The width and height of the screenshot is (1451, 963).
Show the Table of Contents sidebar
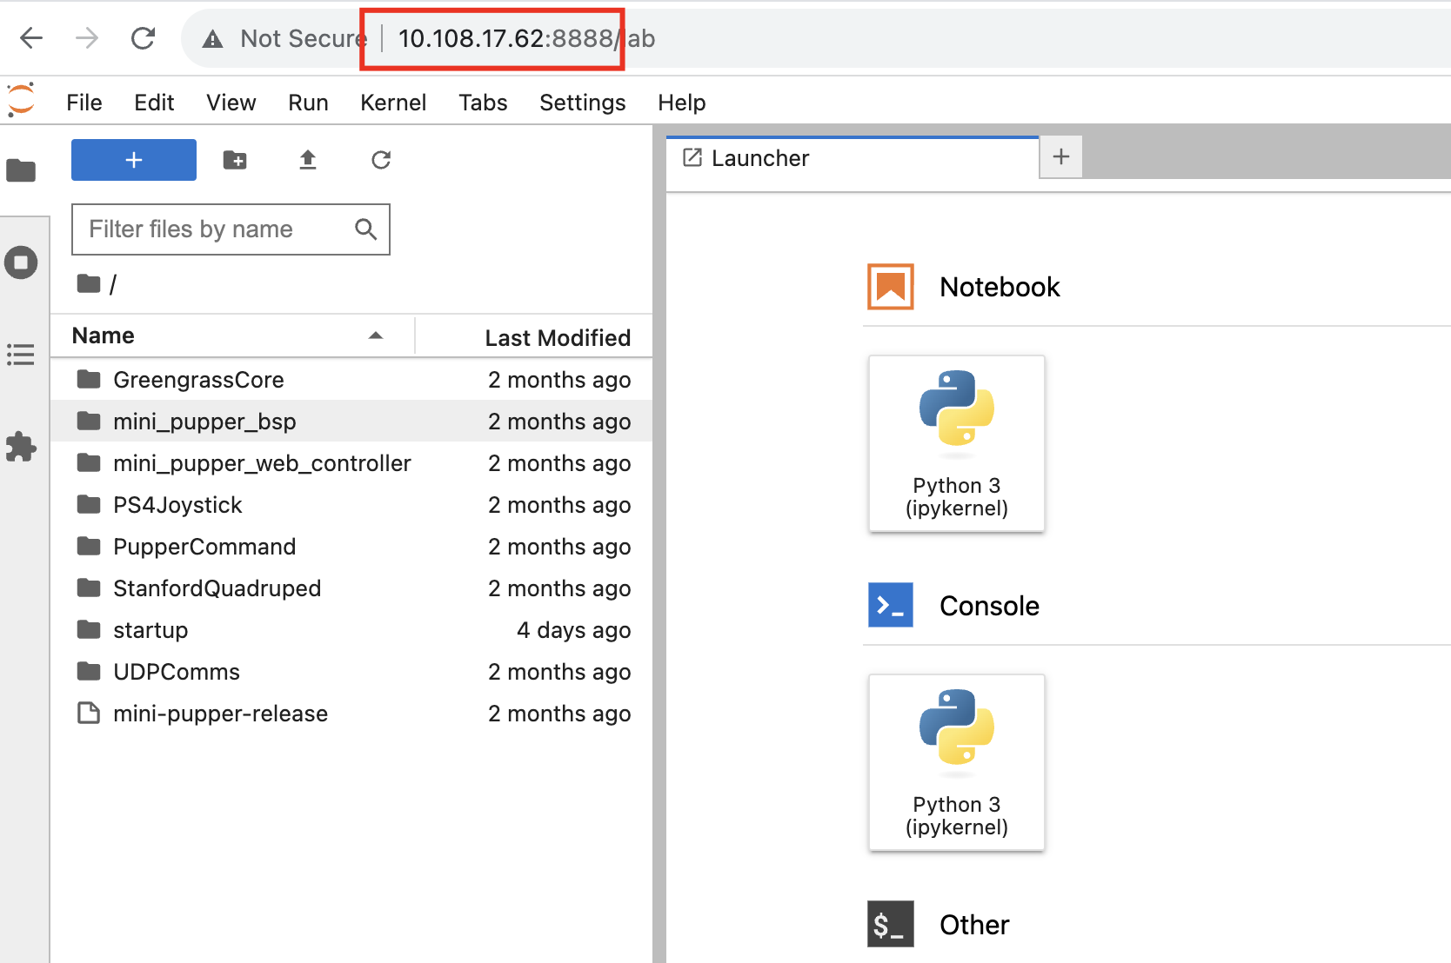click(x=21, y=355)
